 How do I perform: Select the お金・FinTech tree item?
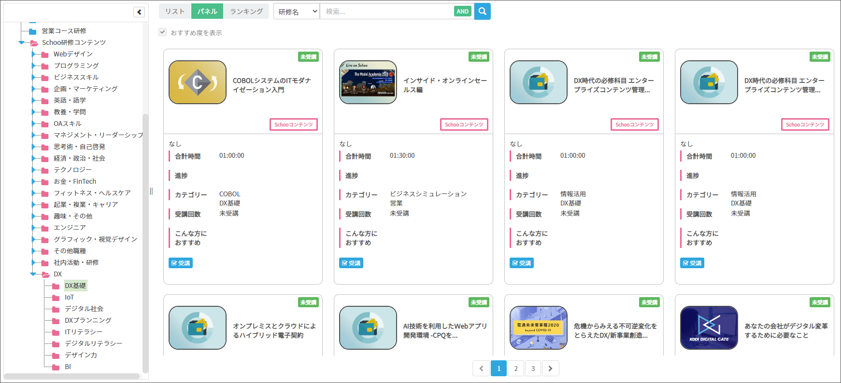tap(75, 181)
